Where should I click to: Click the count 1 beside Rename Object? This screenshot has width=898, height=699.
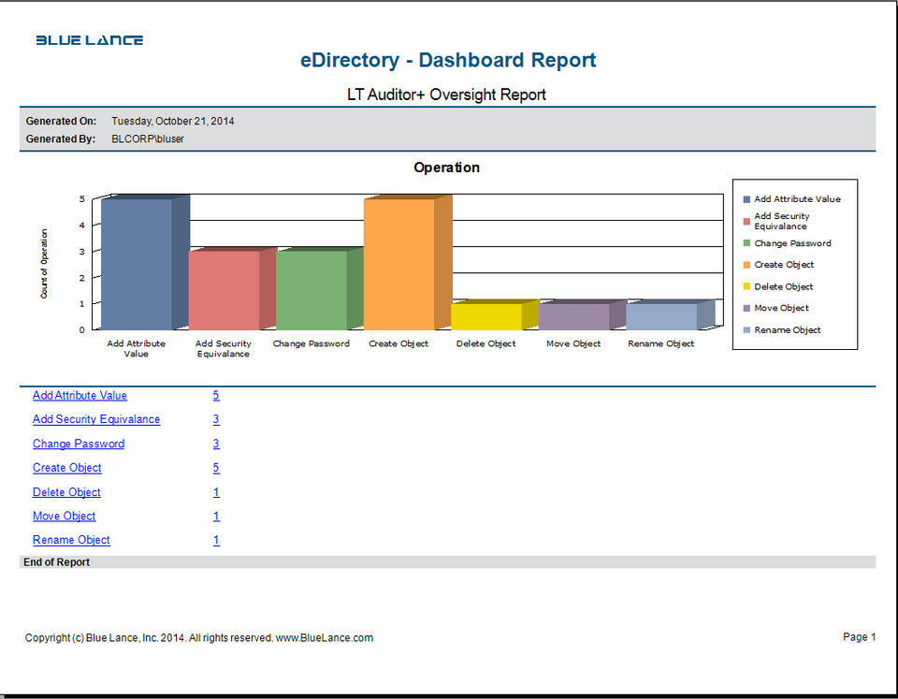click(216, 540)
